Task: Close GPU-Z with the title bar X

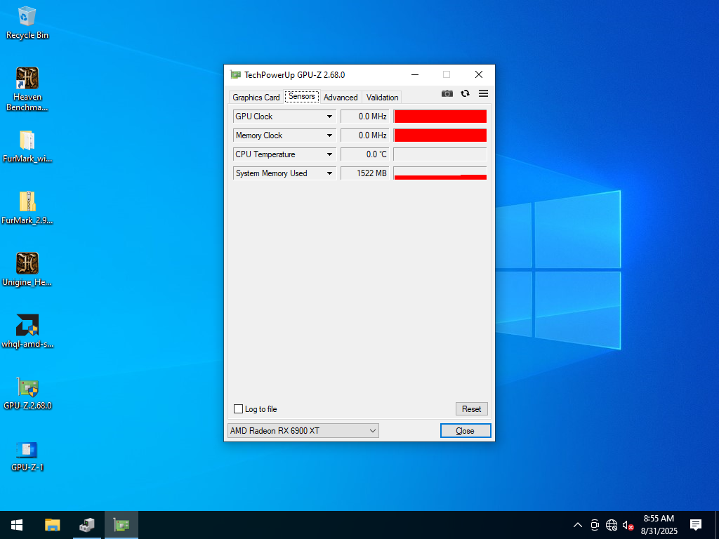Action: (x=479, y=74)
